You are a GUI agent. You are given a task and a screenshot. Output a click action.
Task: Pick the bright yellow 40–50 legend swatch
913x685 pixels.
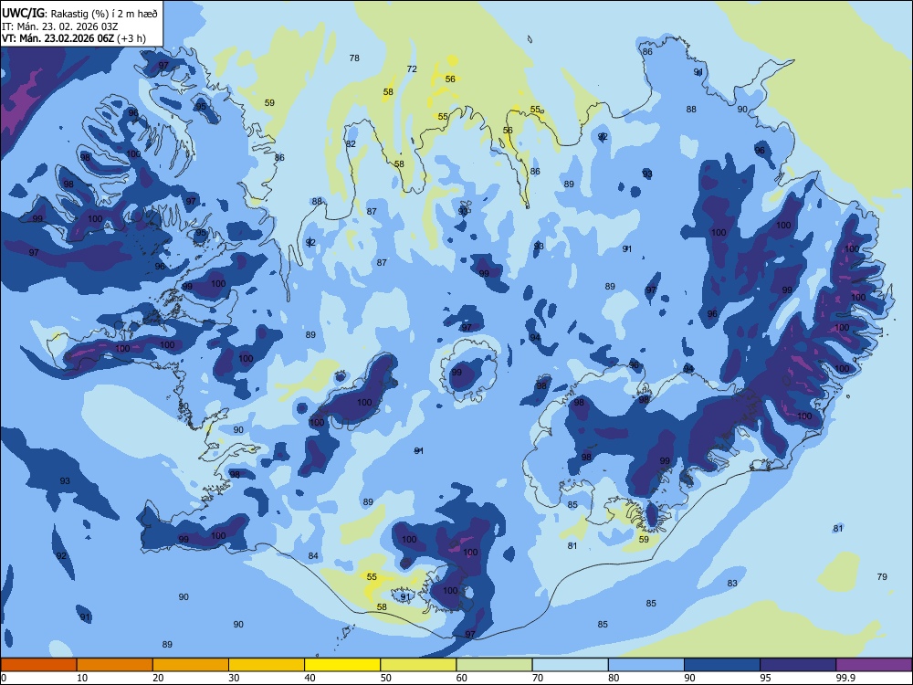[x=342, y=665]
